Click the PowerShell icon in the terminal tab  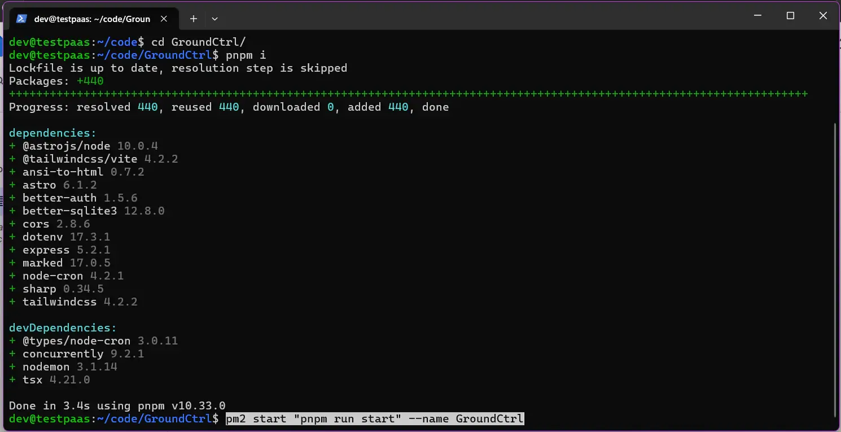point(21,19)
